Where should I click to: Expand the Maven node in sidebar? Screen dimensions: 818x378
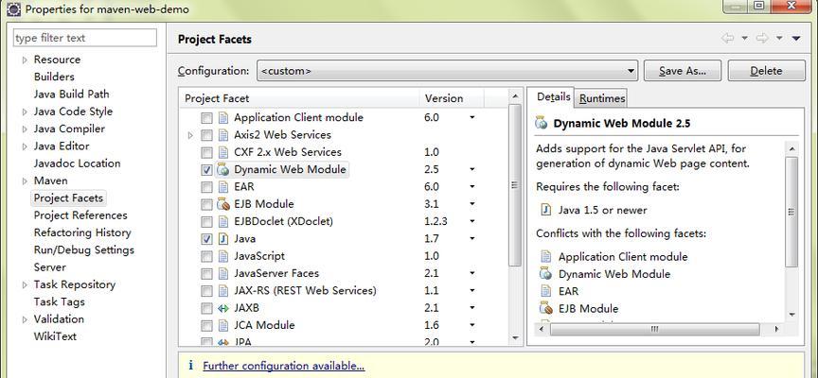[x=25, y=181]
